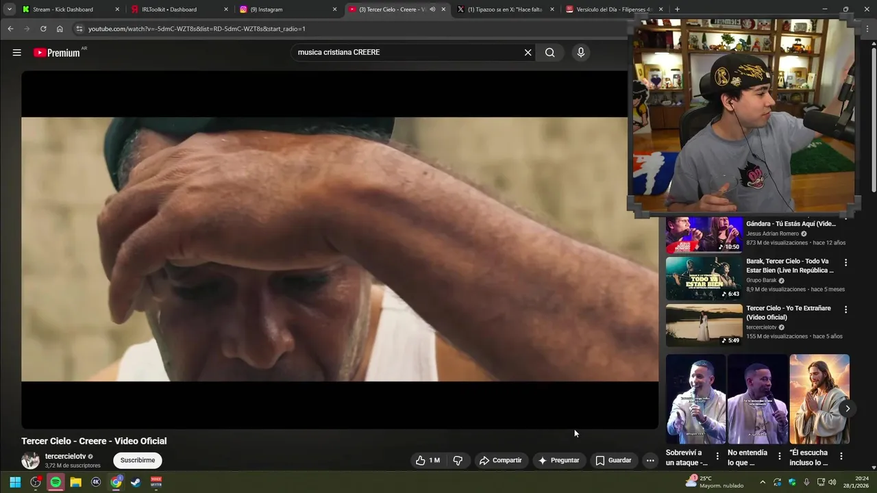Open the YouTube hamburger guide menu

16,53
